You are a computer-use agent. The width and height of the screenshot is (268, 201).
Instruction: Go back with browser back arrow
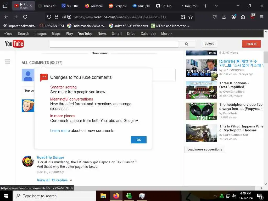tap(6, 17)
